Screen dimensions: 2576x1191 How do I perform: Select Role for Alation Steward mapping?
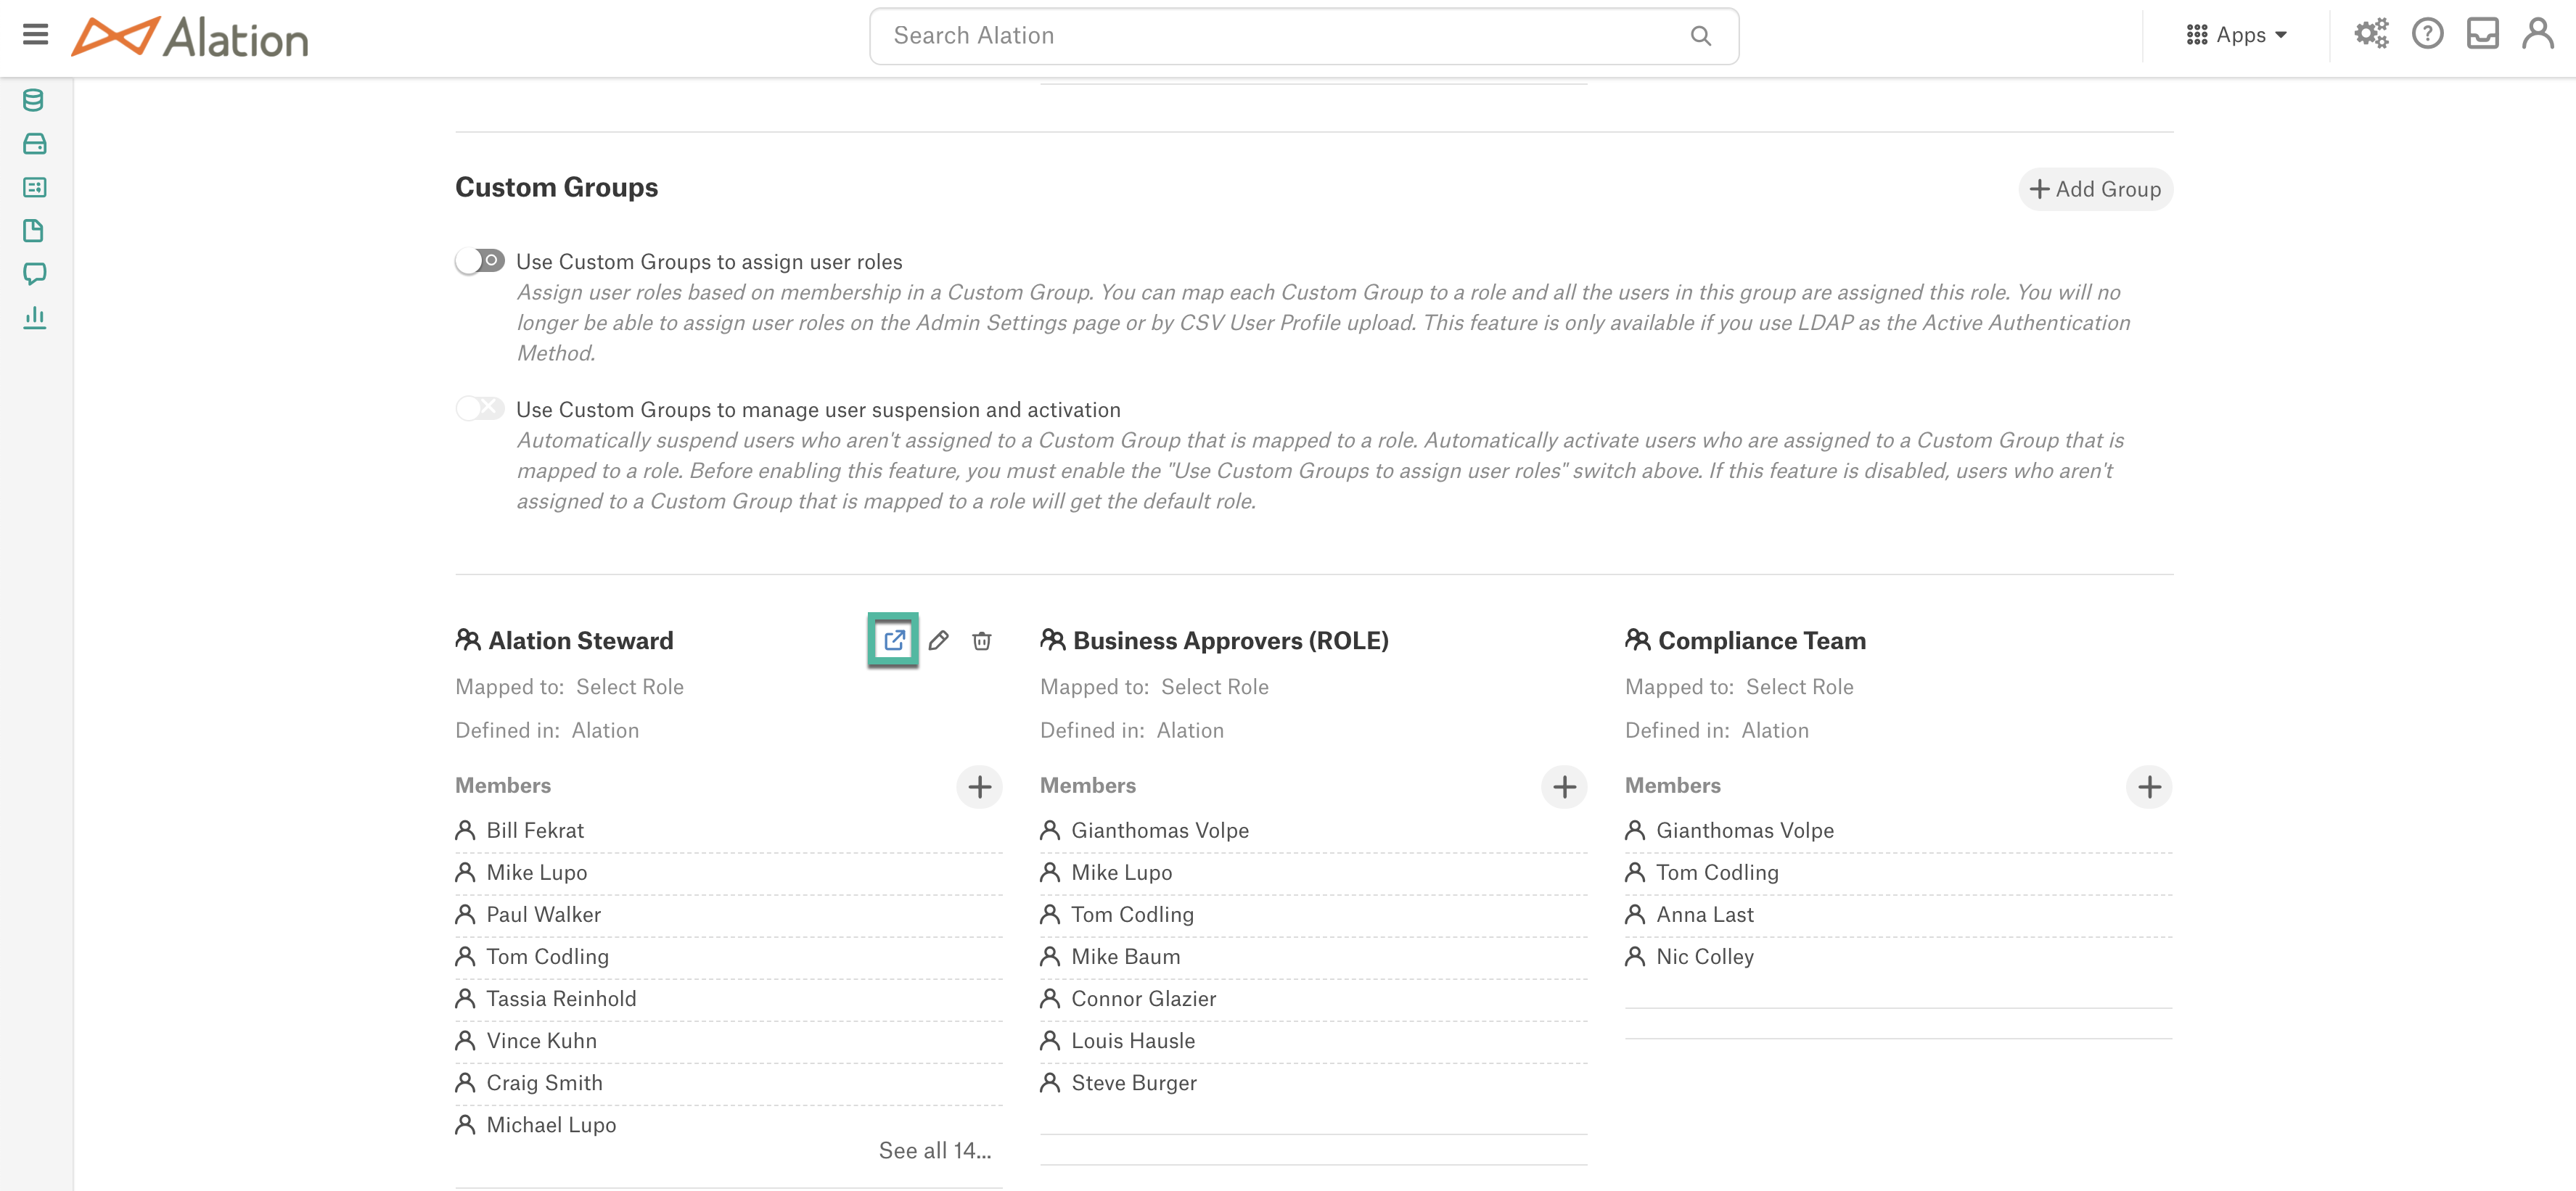pos(630,687)
